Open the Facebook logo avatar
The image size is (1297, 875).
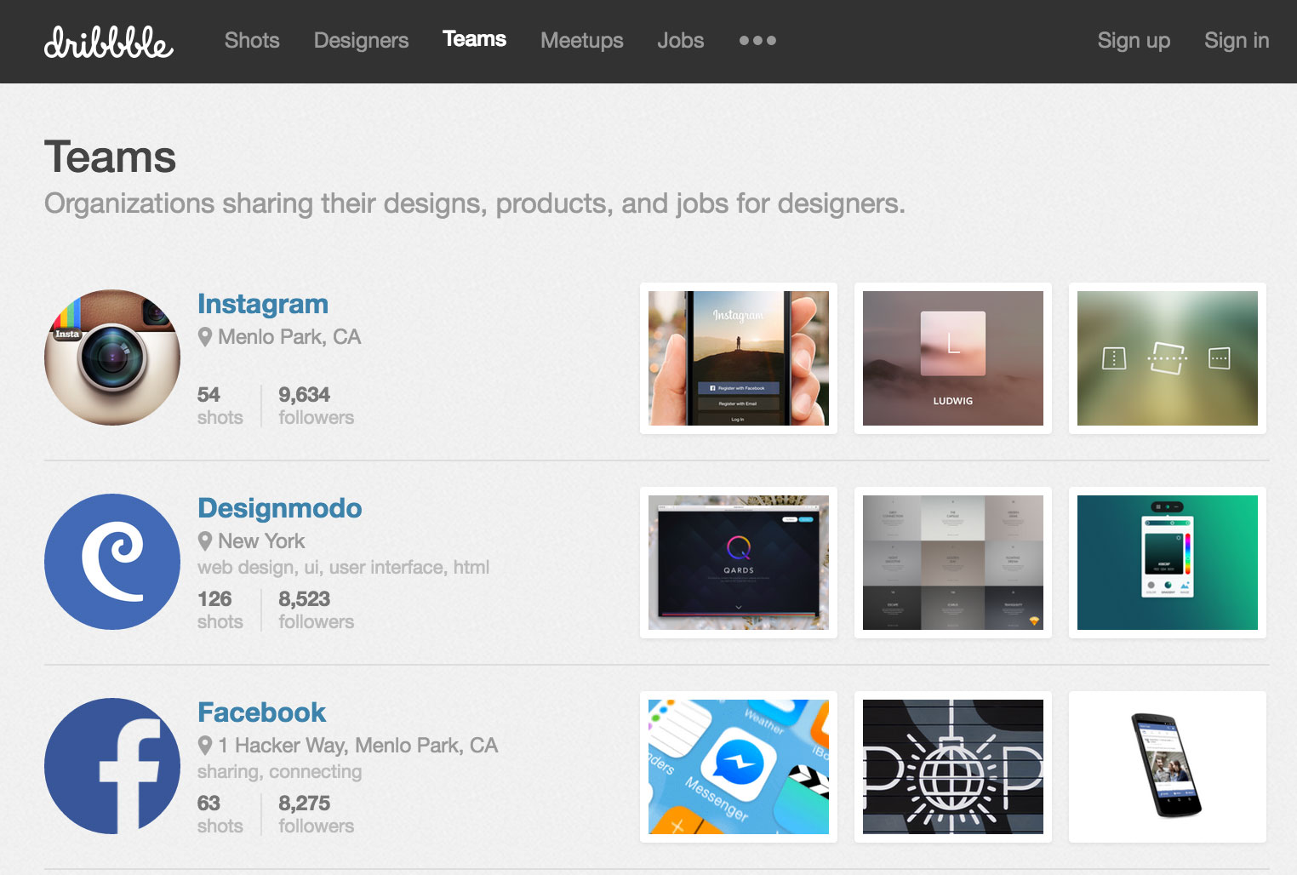pos(112,766)
